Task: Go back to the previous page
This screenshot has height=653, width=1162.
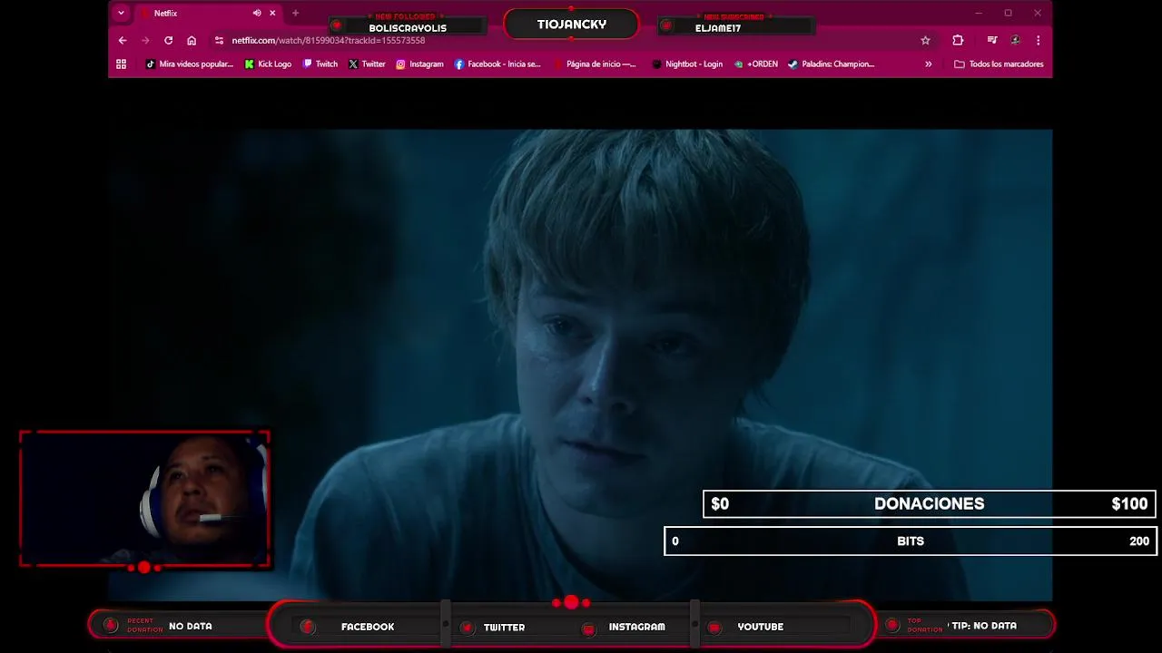Action: pos(123,40)
